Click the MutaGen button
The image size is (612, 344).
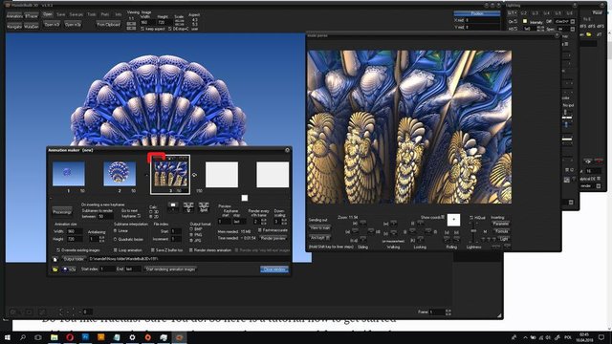[x=32, y=27]
